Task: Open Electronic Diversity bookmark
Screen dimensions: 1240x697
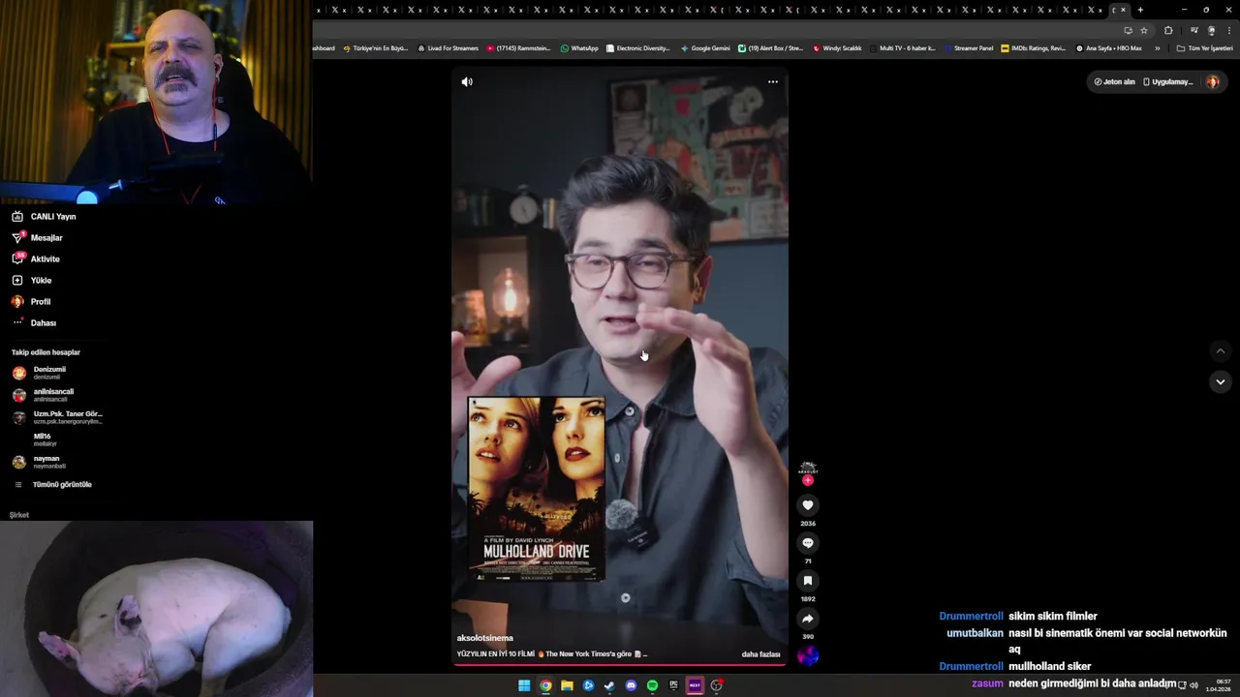Action: [x=637, y=48]
